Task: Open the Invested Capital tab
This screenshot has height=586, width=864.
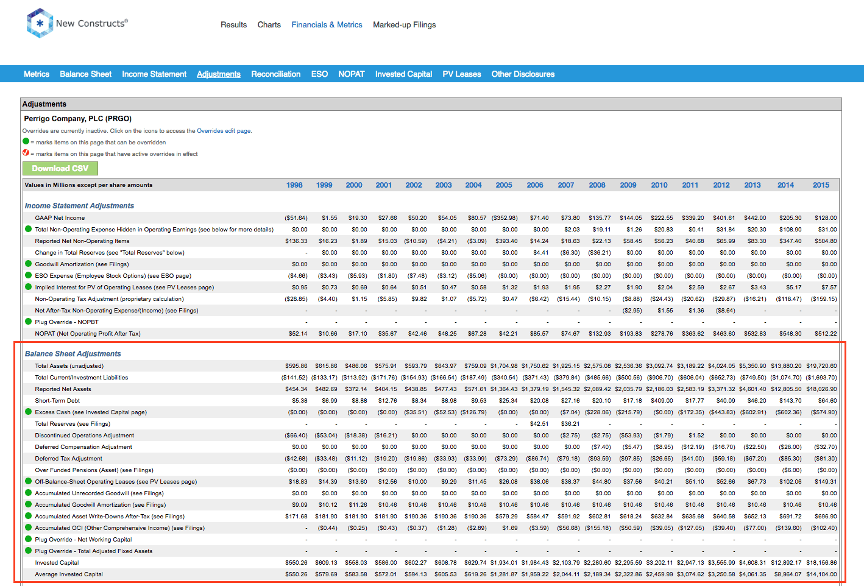Action: click(403, 74)
